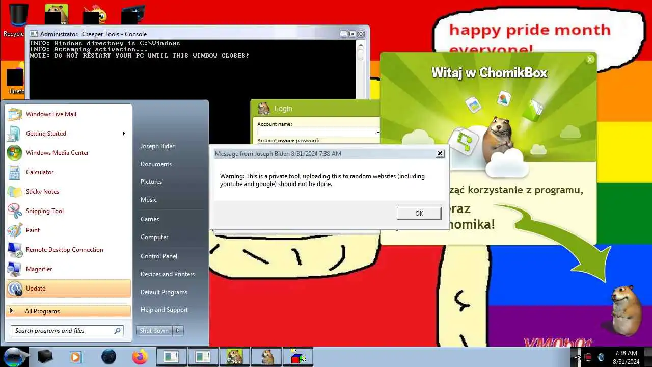Screen dimensions: 652x367
Task: Click the red tray icon
Action: click(x=588, y=357)
